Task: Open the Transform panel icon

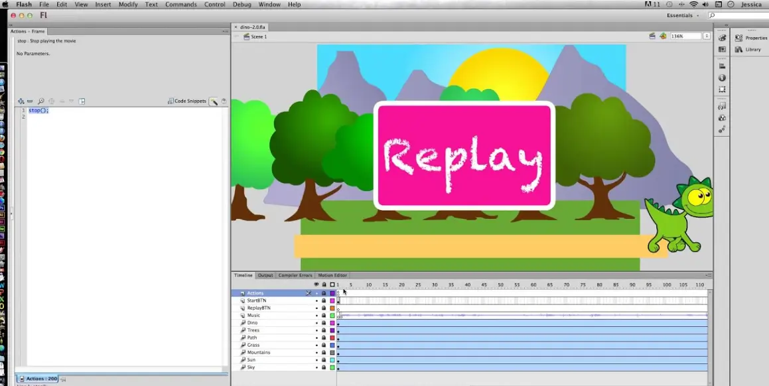Action: pyautogui.click(x=722, y=89)
